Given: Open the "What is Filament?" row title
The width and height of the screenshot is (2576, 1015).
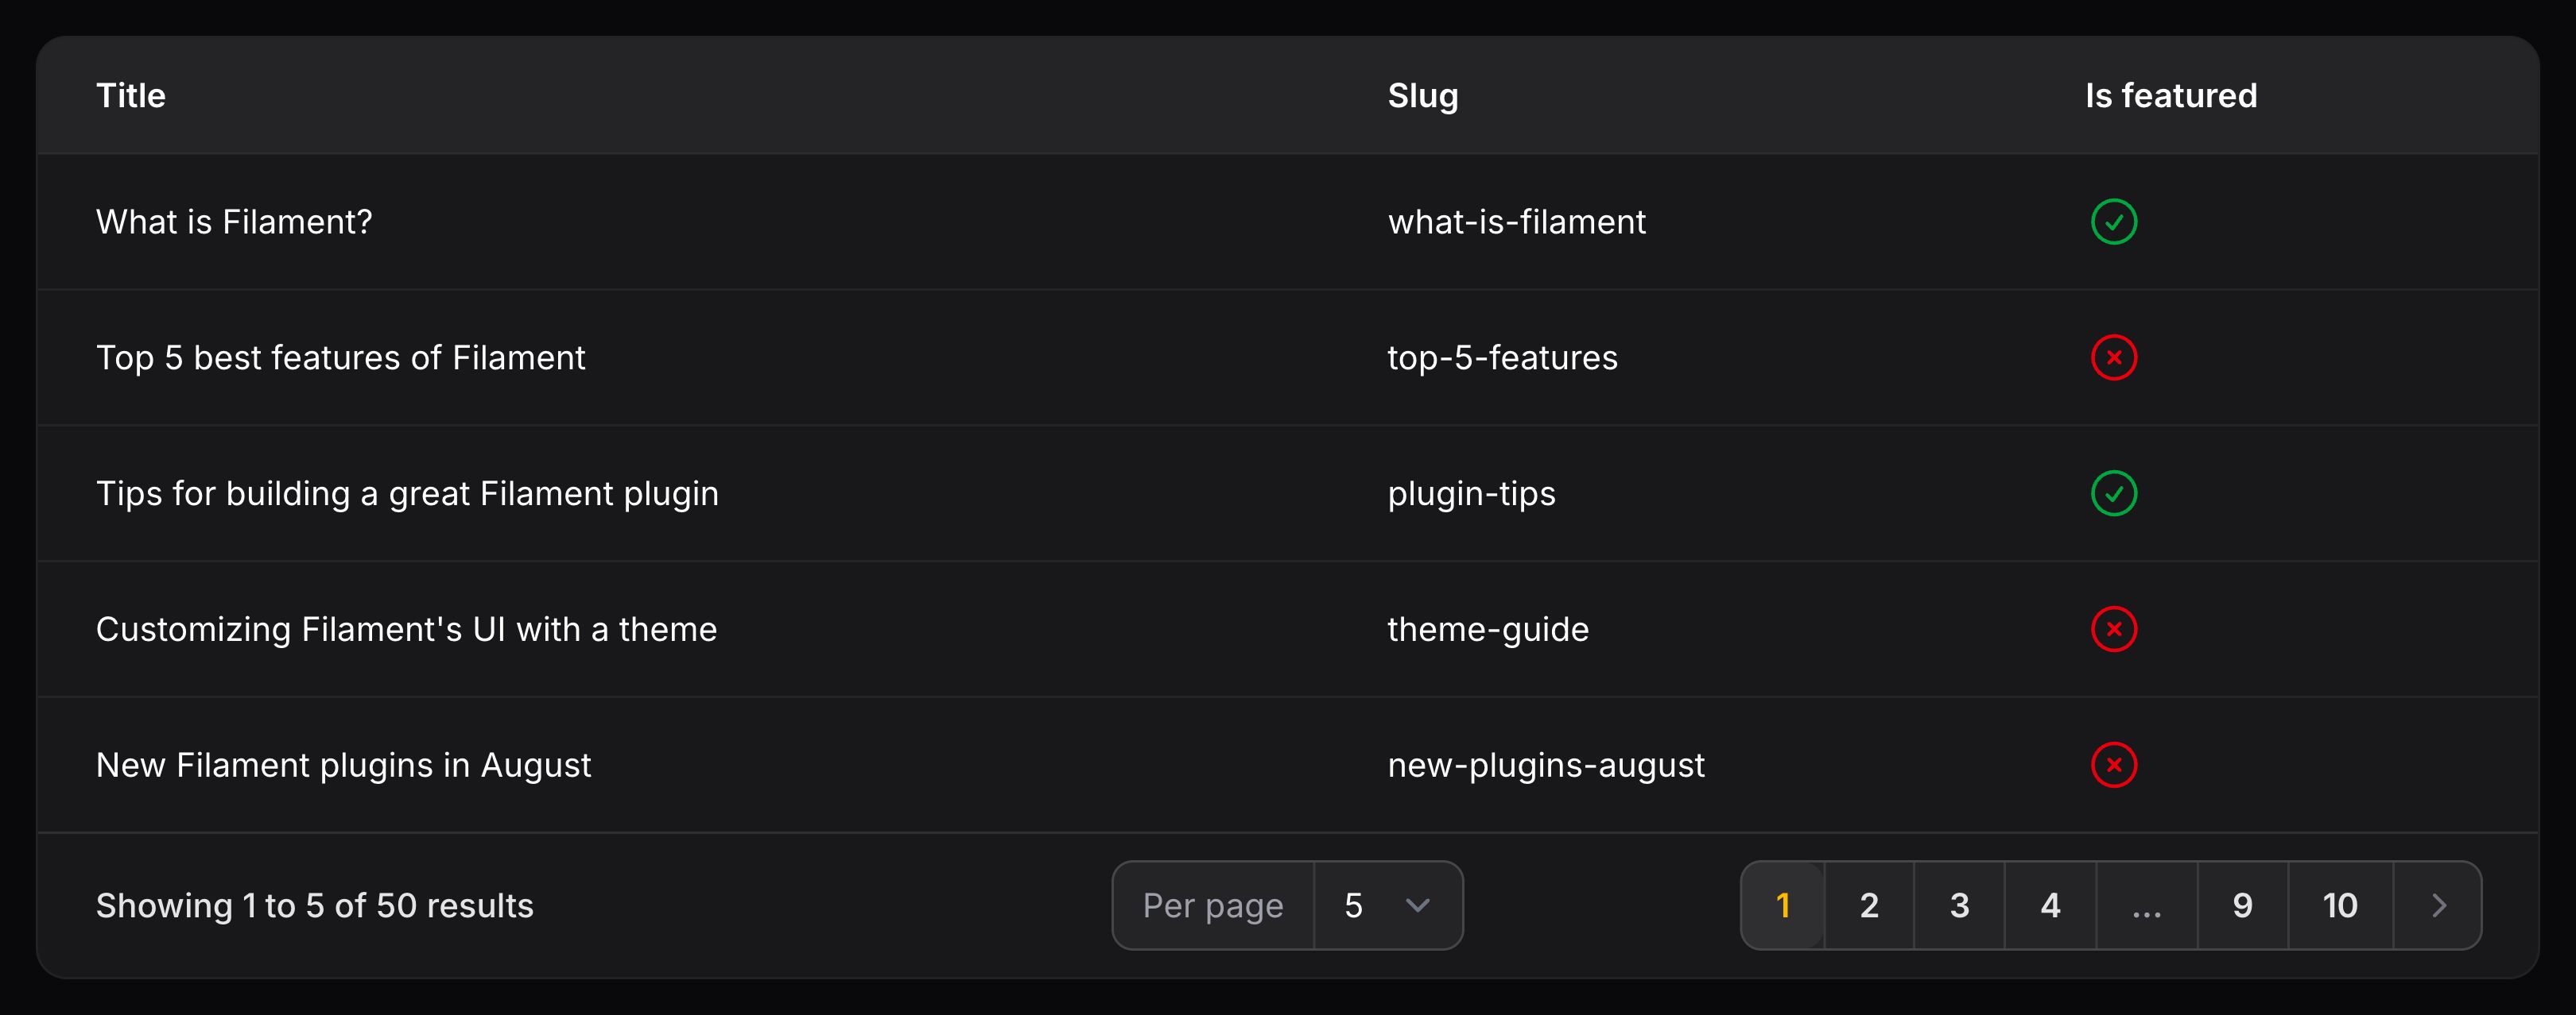Looking at the screenshot, I should [x=234, y=222].
